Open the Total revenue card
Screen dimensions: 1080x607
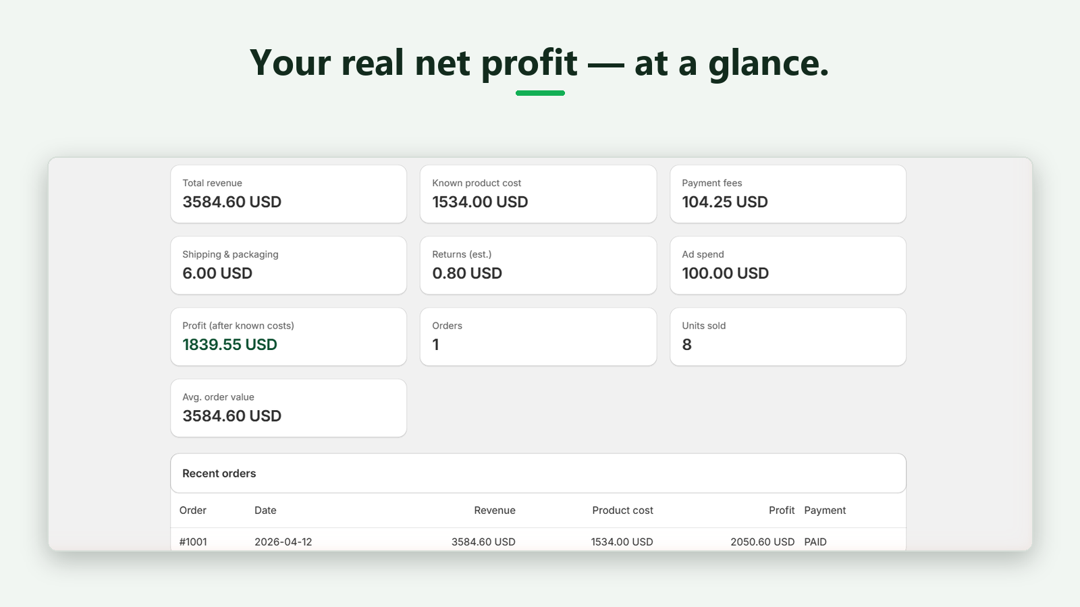[288, 194]
